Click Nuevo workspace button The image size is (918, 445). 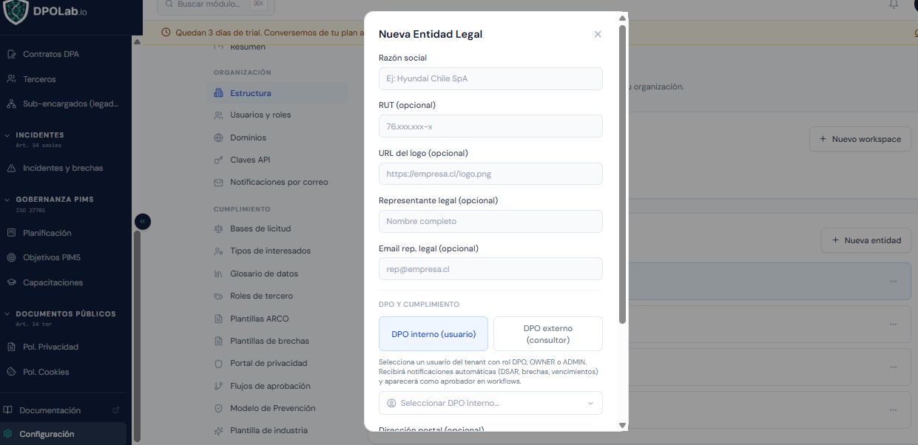click(860, 139)
